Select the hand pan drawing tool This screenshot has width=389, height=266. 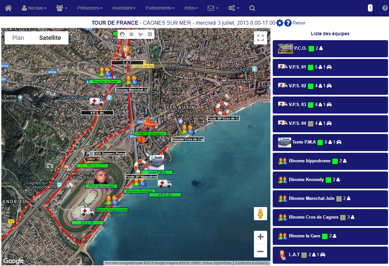pos(122,34)
